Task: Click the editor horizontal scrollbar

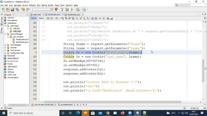Action: tap(113, 102)
